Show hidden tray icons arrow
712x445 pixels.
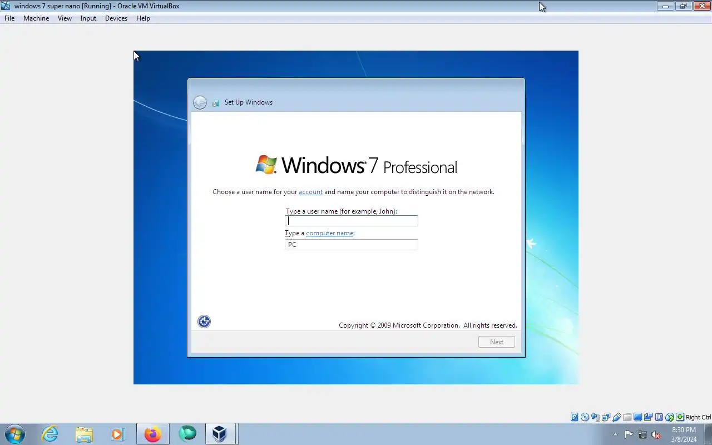point(615,434)
